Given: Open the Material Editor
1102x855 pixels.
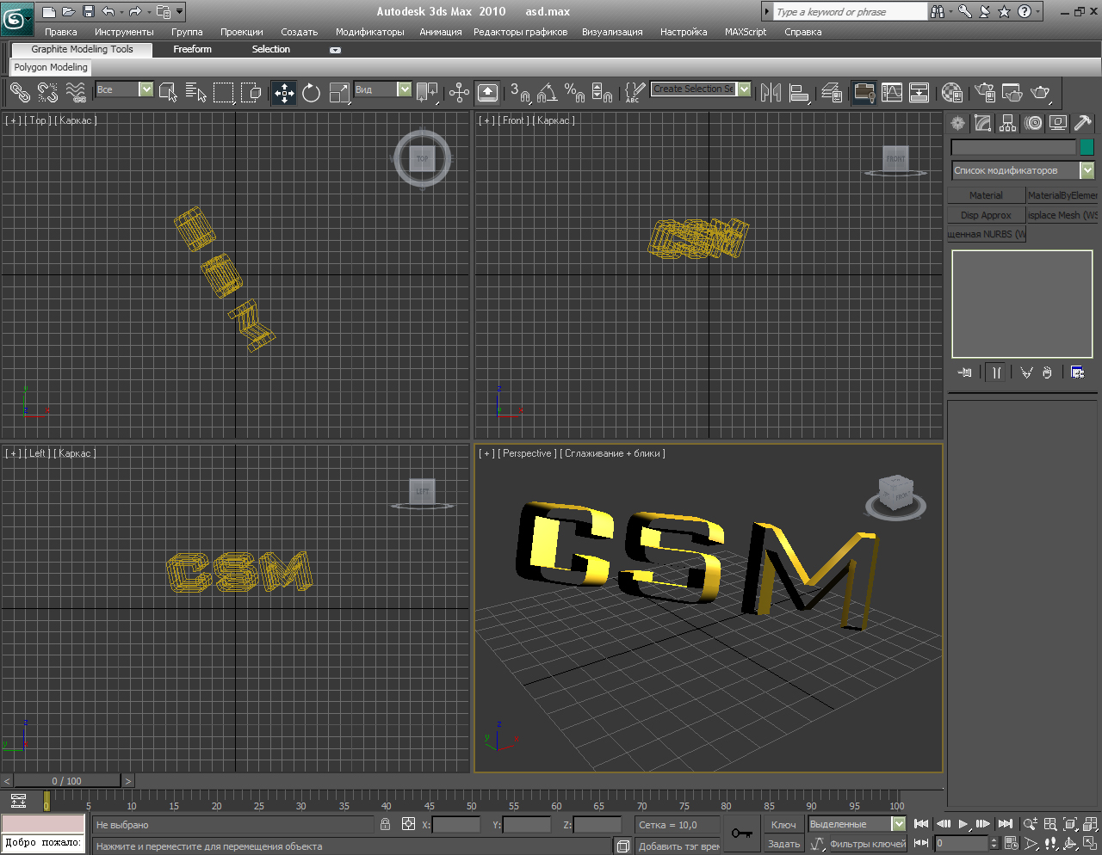Looking at the screenshot, I should click(951, 92).
